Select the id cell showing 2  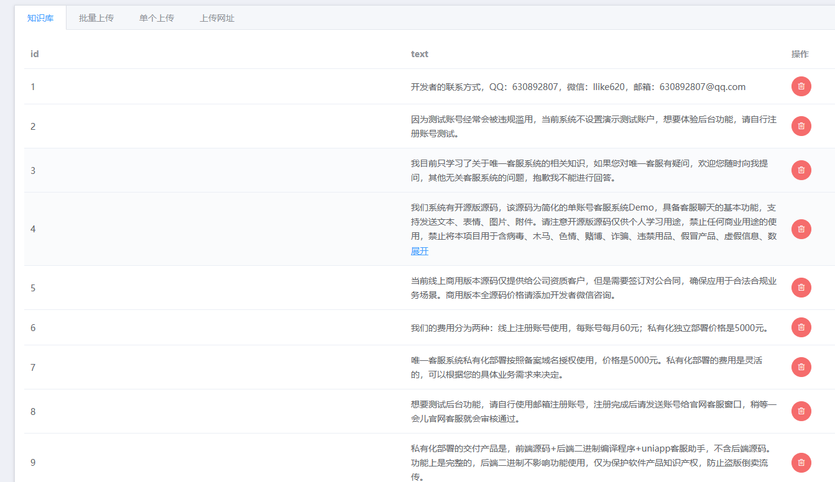coord(33,126)
